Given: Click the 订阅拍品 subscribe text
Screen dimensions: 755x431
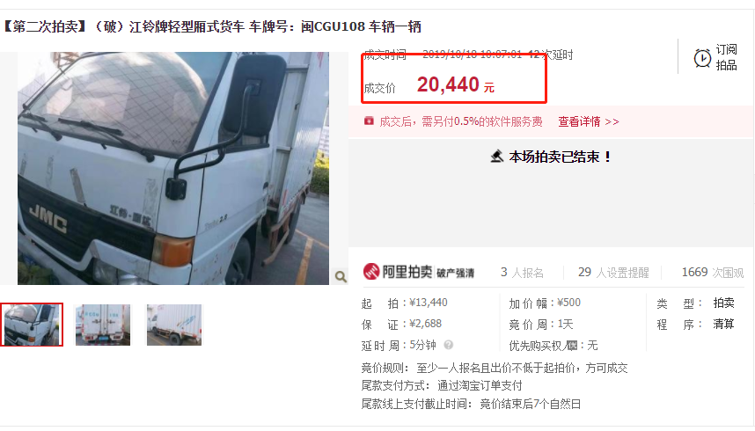Looking at the screenshot, I should click(726, 57).
